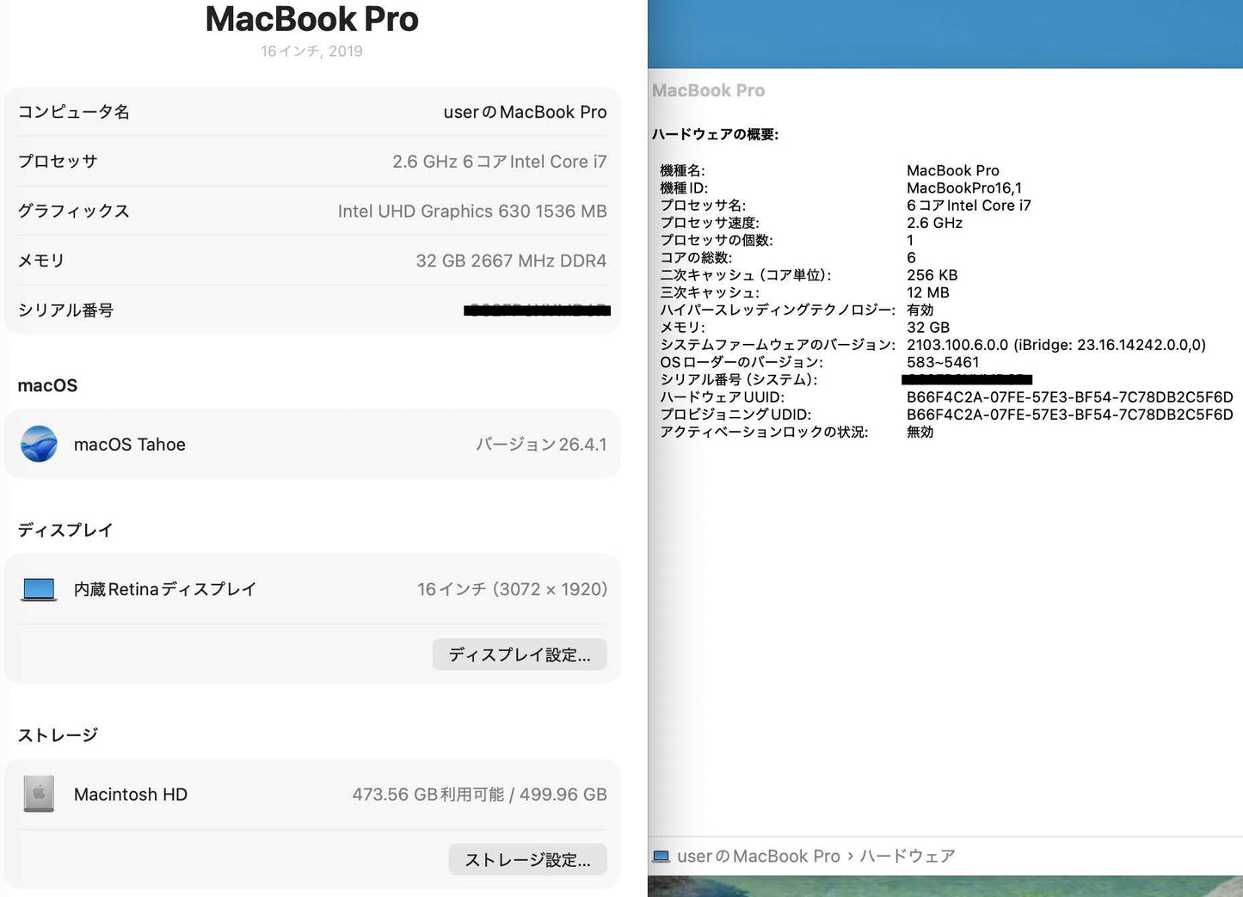Click '32 GB 2667 MHz DDR4' value
Viewport: 1243px width, 897px height.
[511, 261]
